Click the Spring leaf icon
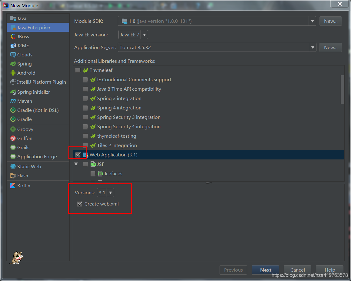 pos(13,64)
